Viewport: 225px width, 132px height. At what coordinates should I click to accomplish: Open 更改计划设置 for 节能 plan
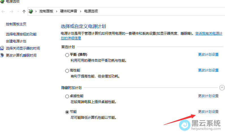208,112
